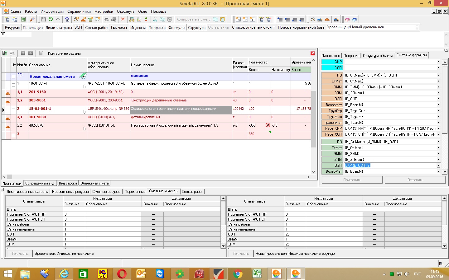The width and height of the screenshot is (449, 280).
Task: Switch to the Поправки tab in right panel
Action: point(351,56)
